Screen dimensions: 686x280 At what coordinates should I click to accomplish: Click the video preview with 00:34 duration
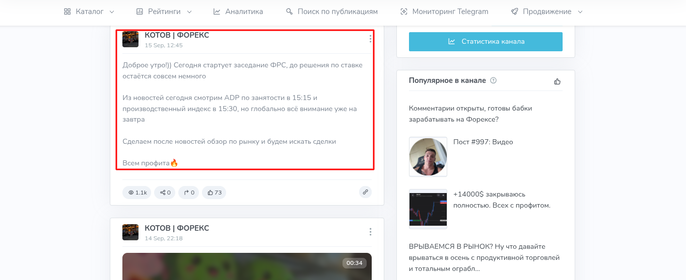tap(247, 266)
